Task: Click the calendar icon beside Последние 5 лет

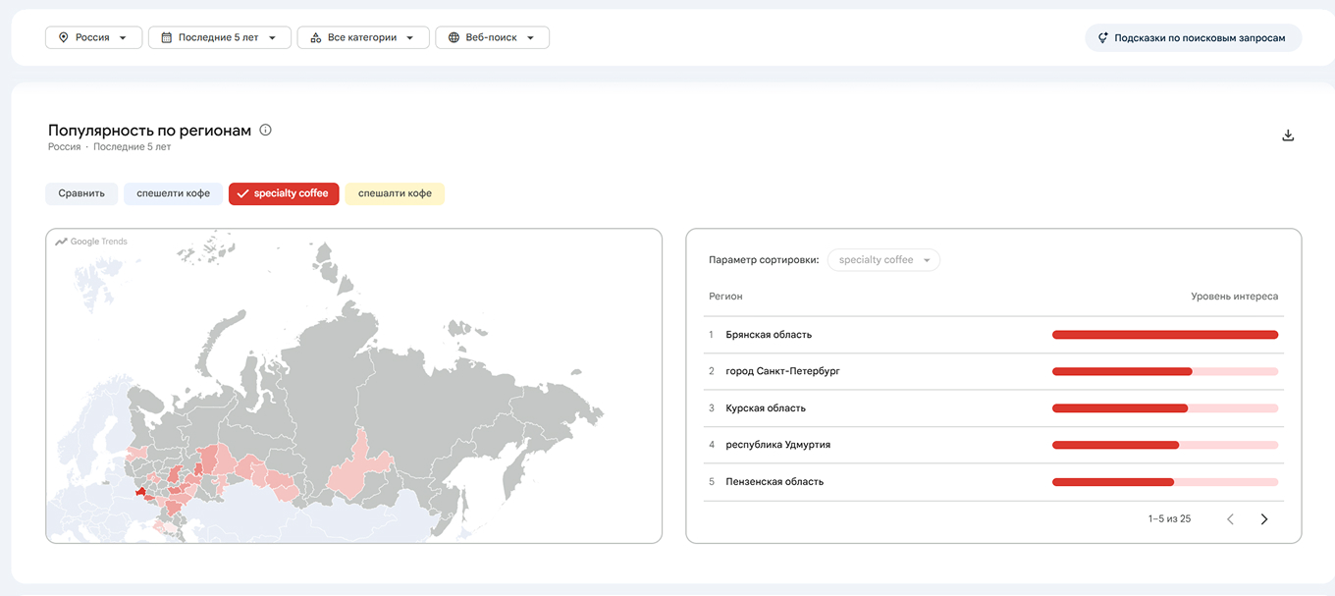Action: pyautogui.click(x=166, y=37)
